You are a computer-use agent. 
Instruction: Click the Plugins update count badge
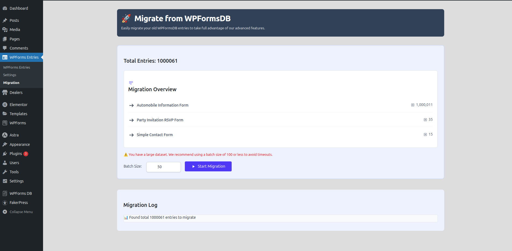(x=26, y=154)
